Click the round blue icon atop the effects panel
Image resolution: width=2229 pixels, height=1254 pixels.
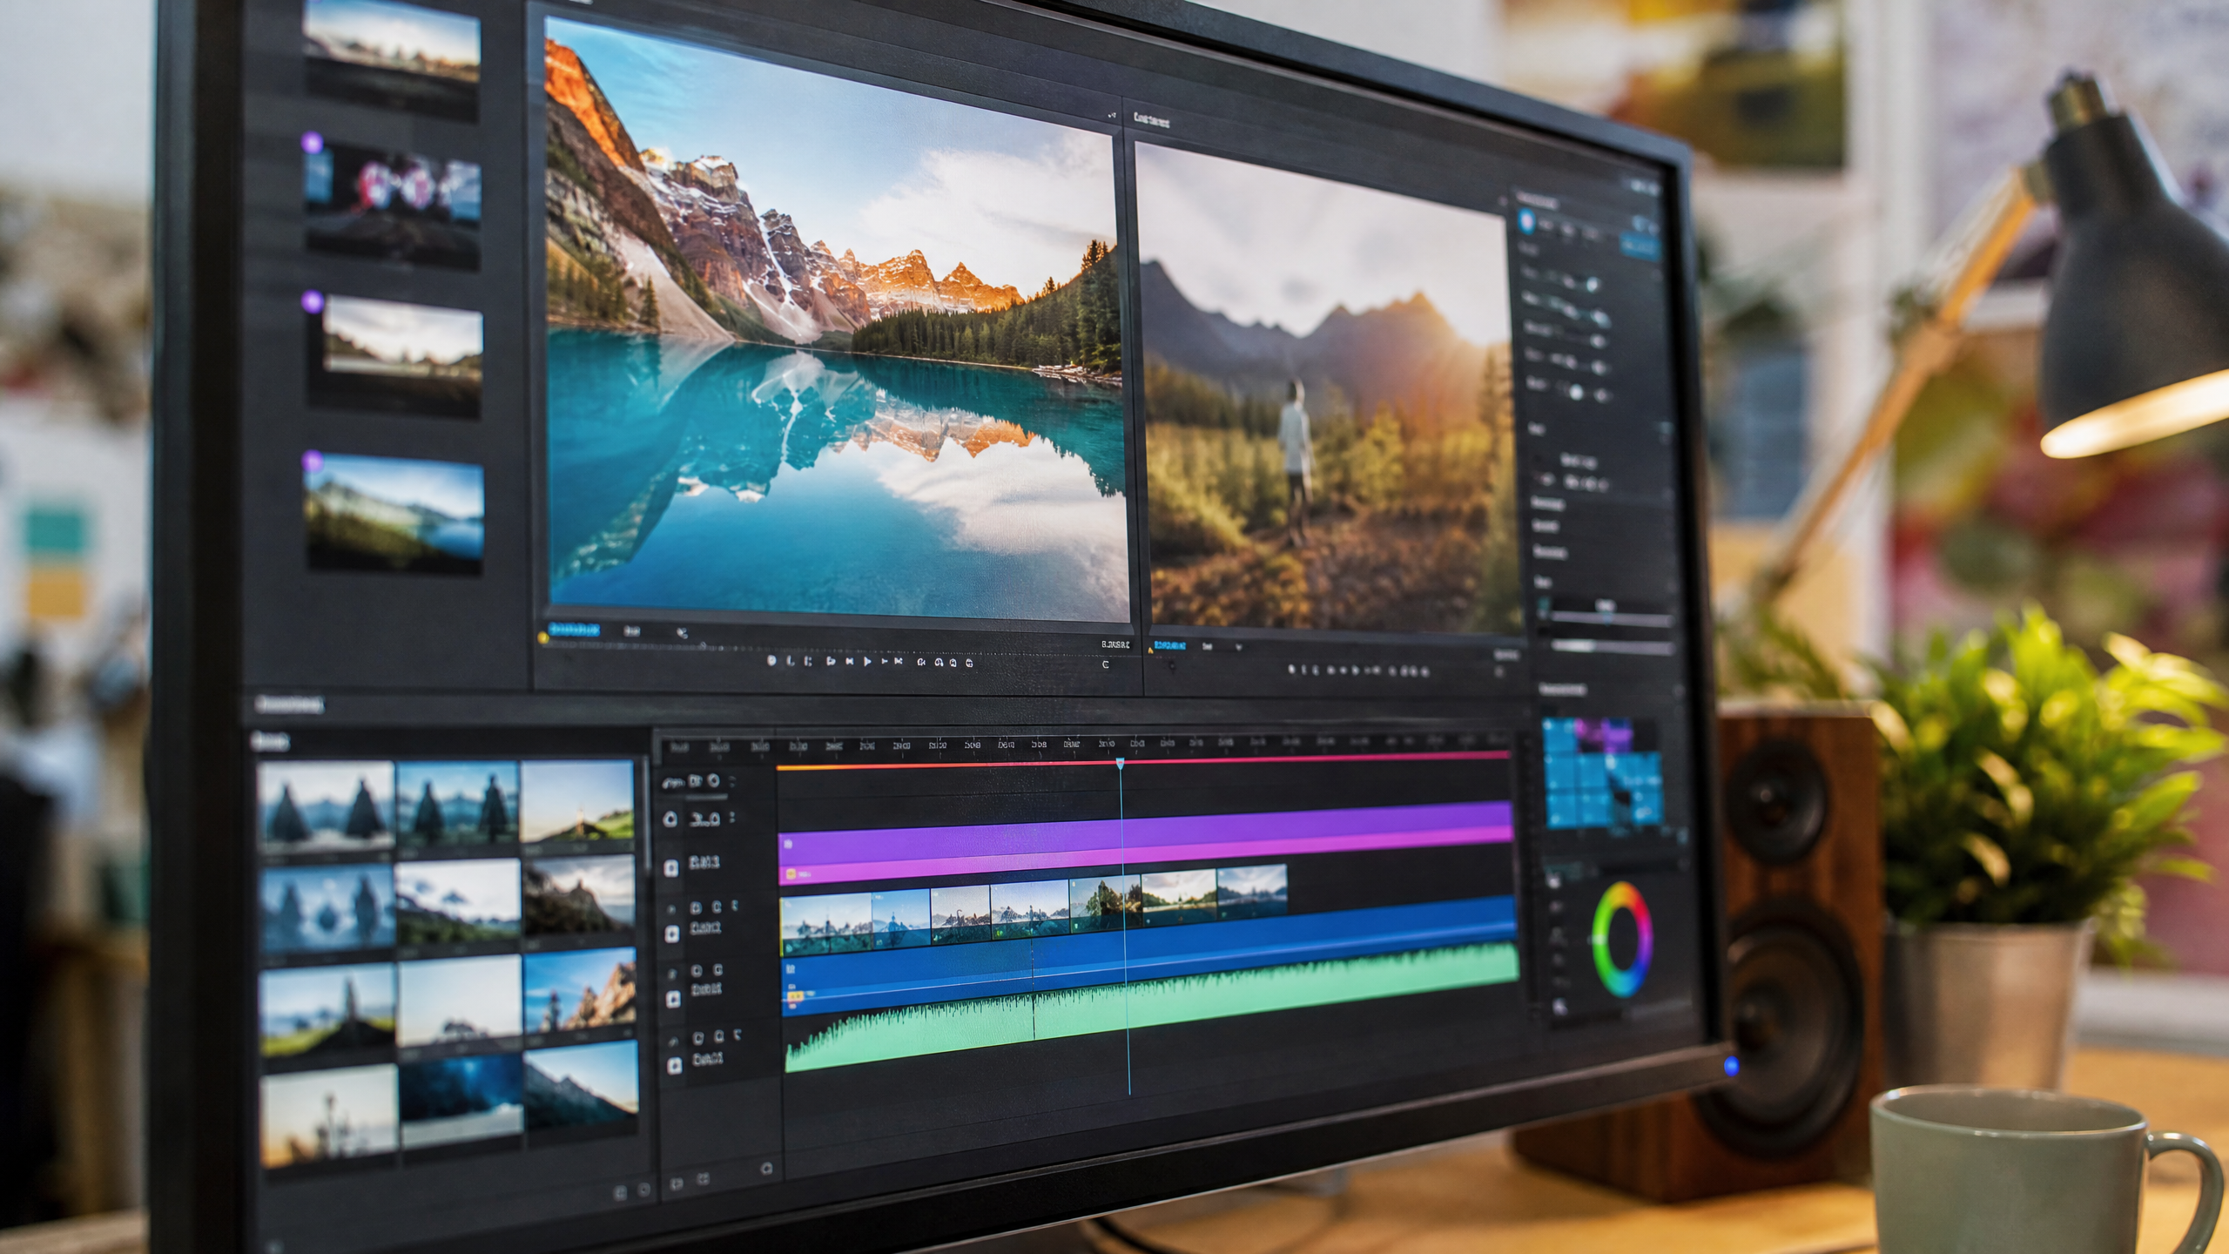coord(1526,221)
